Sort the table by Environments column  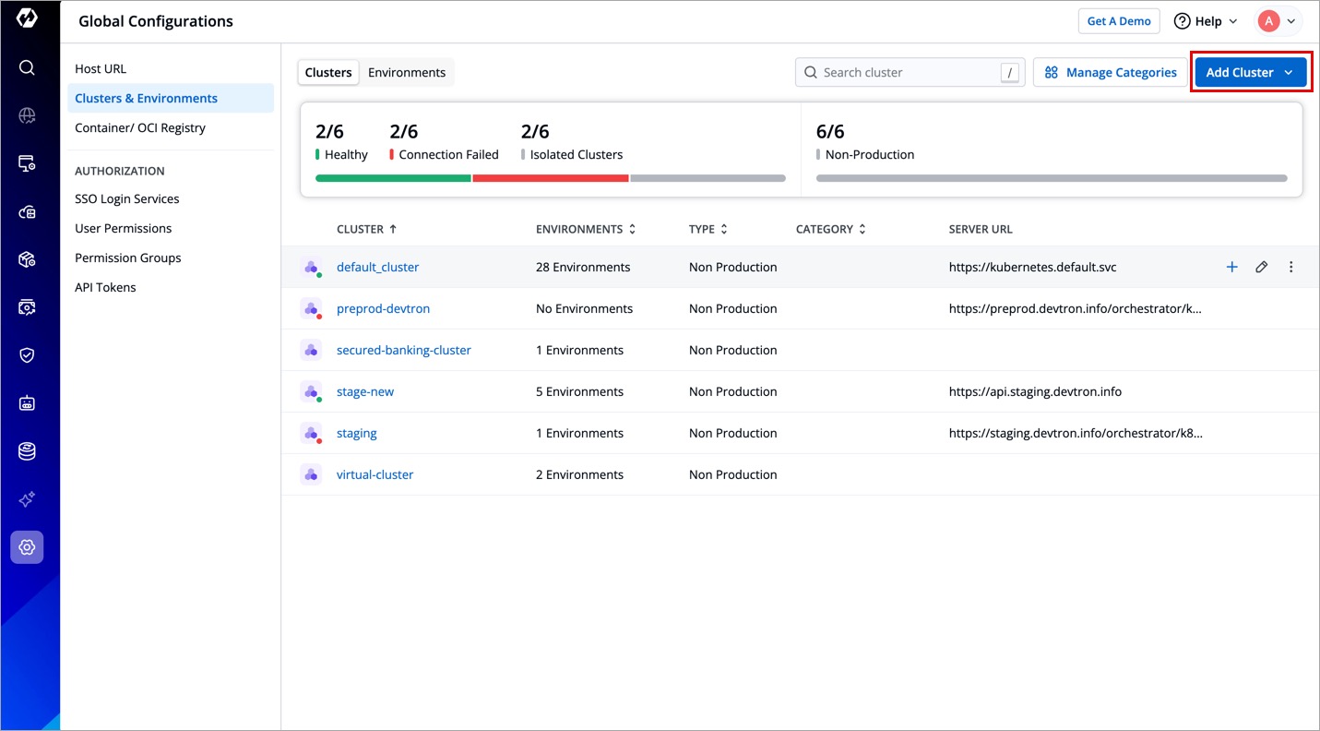click(x=585, y=229)
